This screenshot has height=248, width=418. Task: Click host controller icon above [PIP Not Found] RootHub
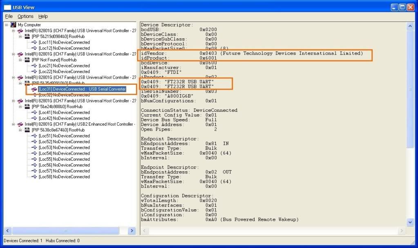coord(20,54)
